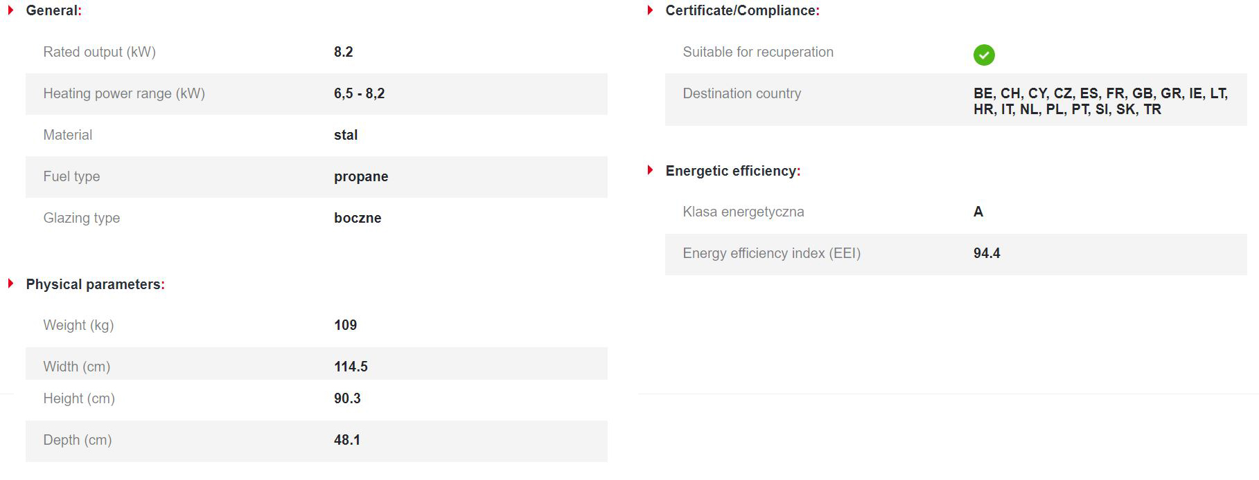Click the Rated output (kW) label
Screen dimensions: 1259x480
[99, 52]
